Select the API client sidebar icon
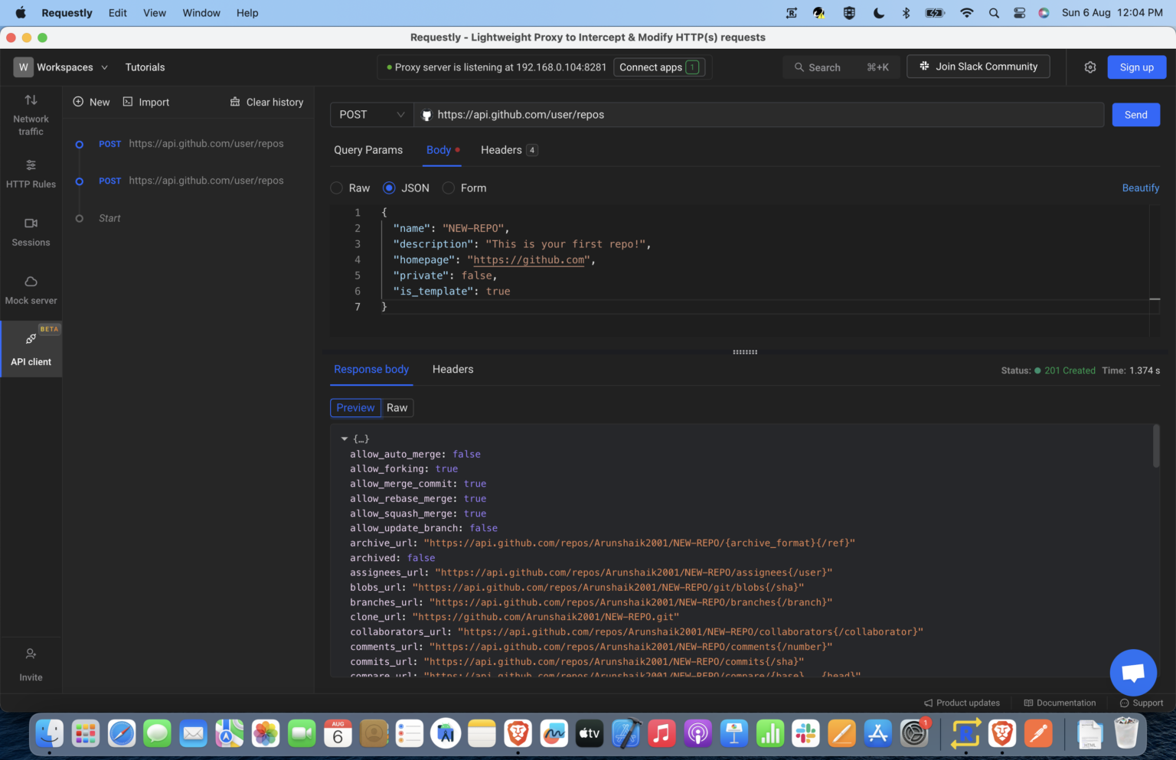The image size is (1176, 760). coord(31,349)
